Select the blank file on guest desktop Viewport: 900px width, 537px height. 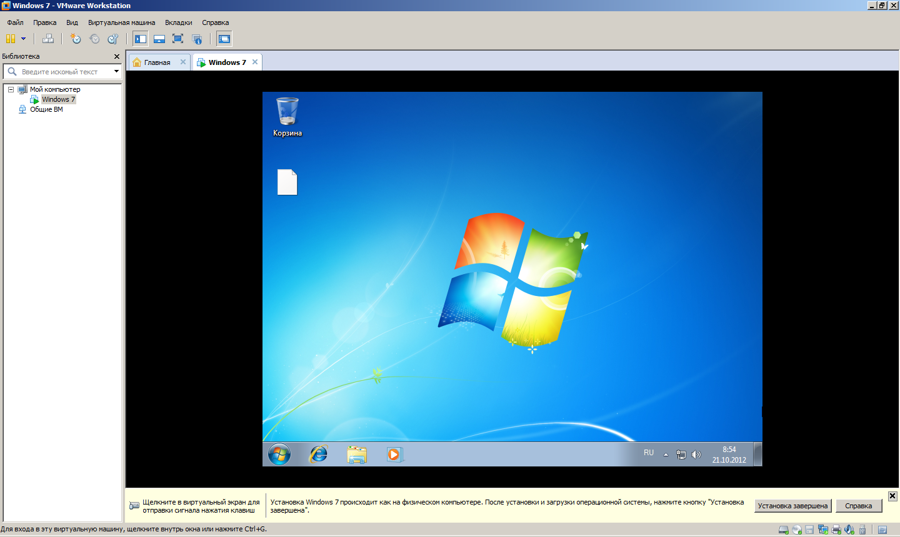click(287, 182)
